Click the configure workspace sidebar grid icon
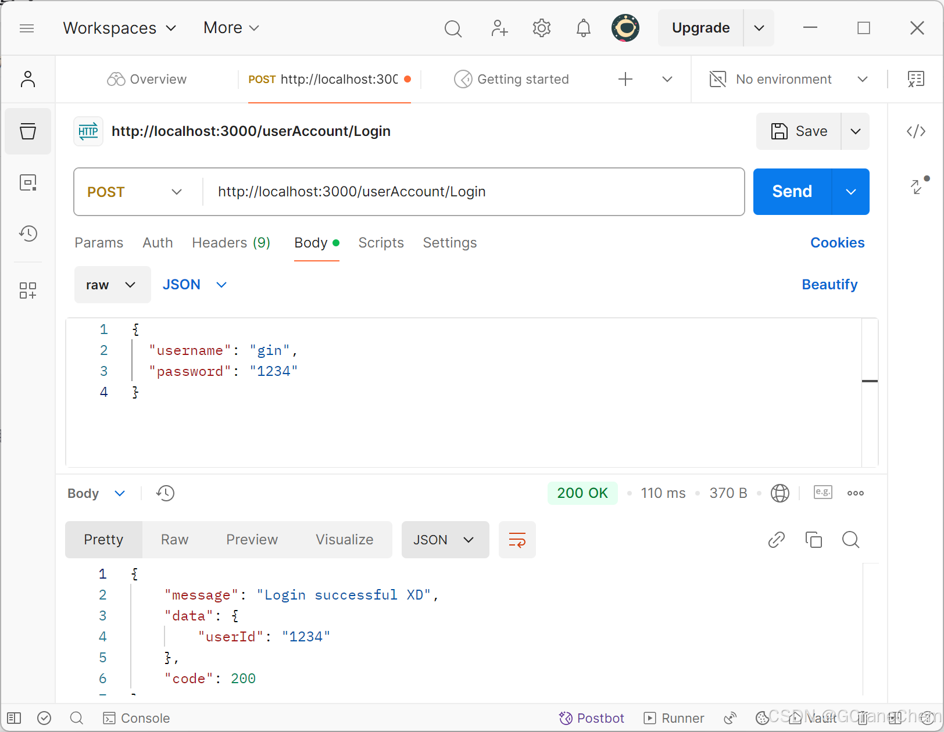The width and height of the screenshot is (944, 732). pyautogui.click(x=28, y=290)
